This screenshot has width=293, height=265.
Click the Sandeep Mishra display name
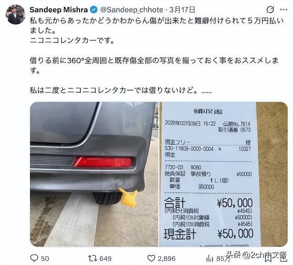click(59, 10)
